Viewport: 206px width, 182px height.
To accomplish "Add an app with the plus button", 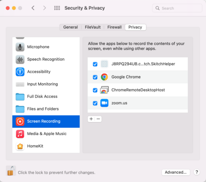I will [x=91, y=119].
